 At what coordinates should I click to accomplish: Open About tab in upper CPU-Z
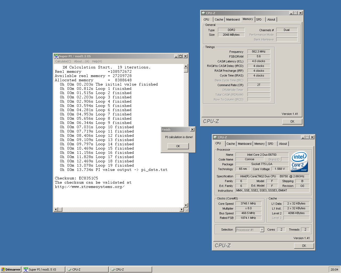click(x=271, y=19)
